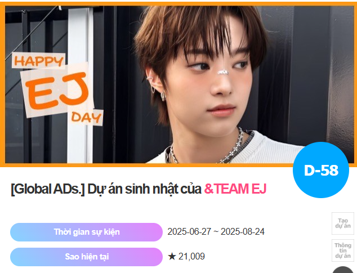Select the Thời gian sự kiện gradient pill
This screenshot has width=357, height=273.
pyautogui.click(x=86, y=232)
